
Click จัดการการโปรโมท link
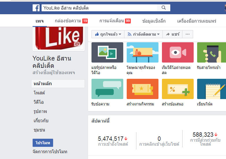50,152
